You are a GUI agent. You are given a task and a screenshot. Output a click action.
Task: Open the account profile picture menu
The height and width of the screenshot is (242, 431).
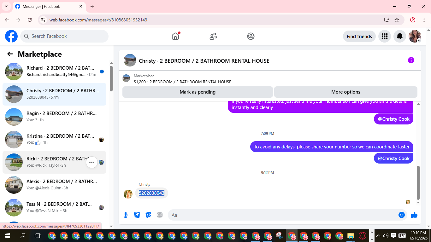pos(415,36)
